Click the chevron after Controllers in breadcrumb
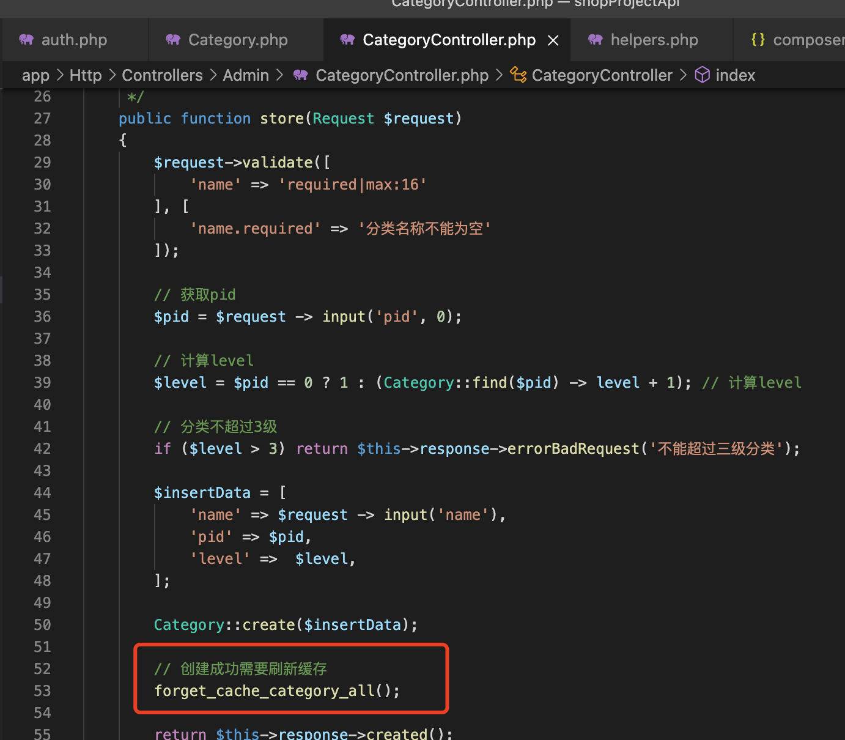 click(x=213, y=75)
